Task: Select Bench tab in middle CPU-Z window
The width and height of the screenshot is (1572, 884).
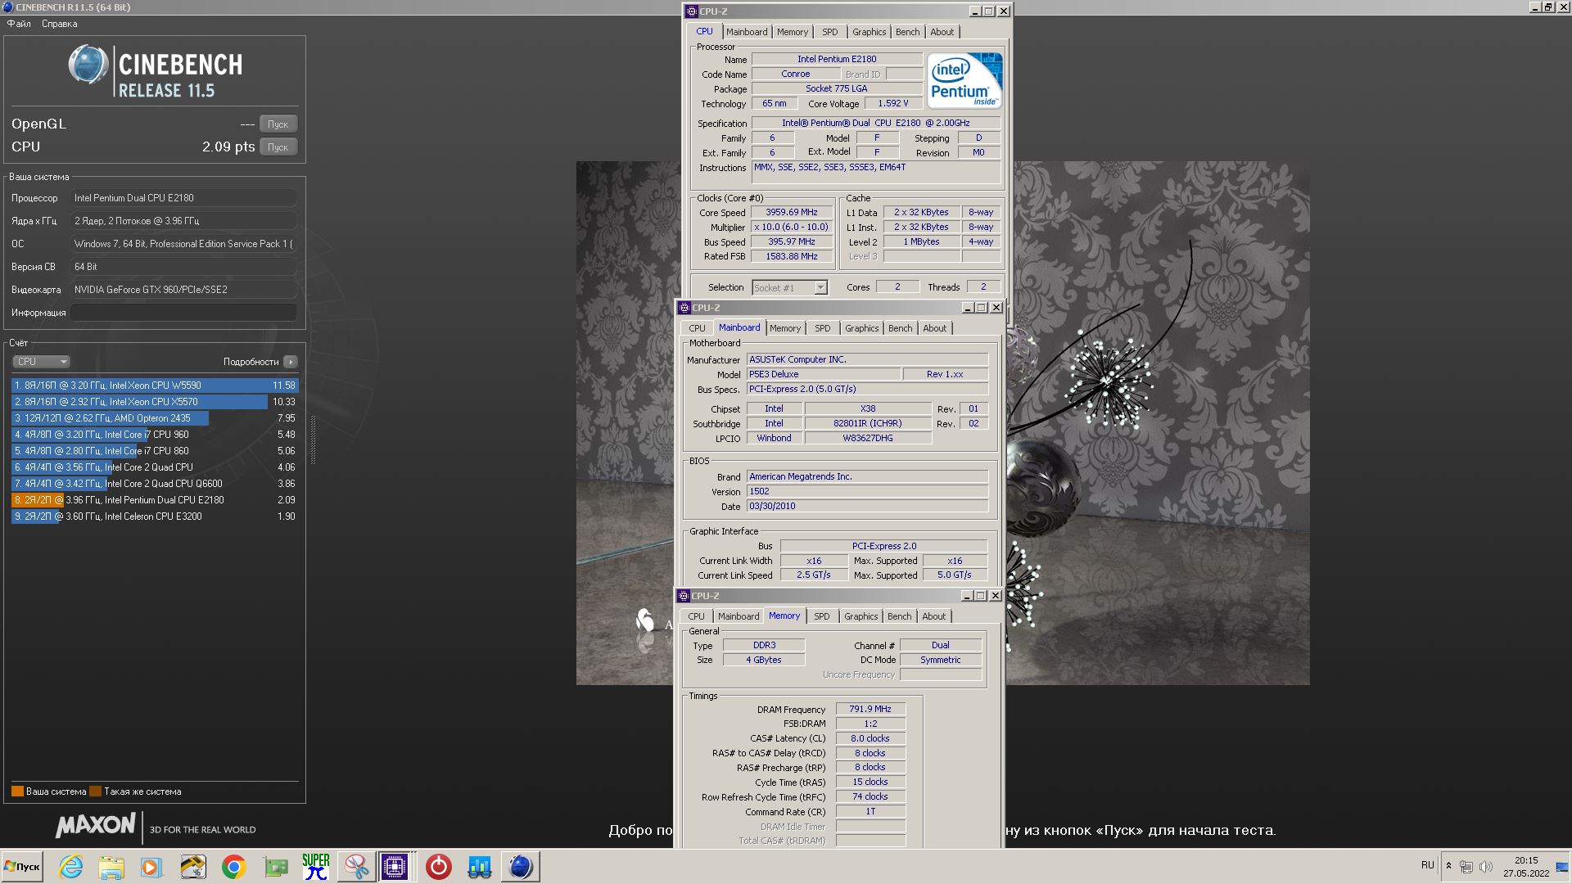Action: pyautogui.click(x=900, y=328)
